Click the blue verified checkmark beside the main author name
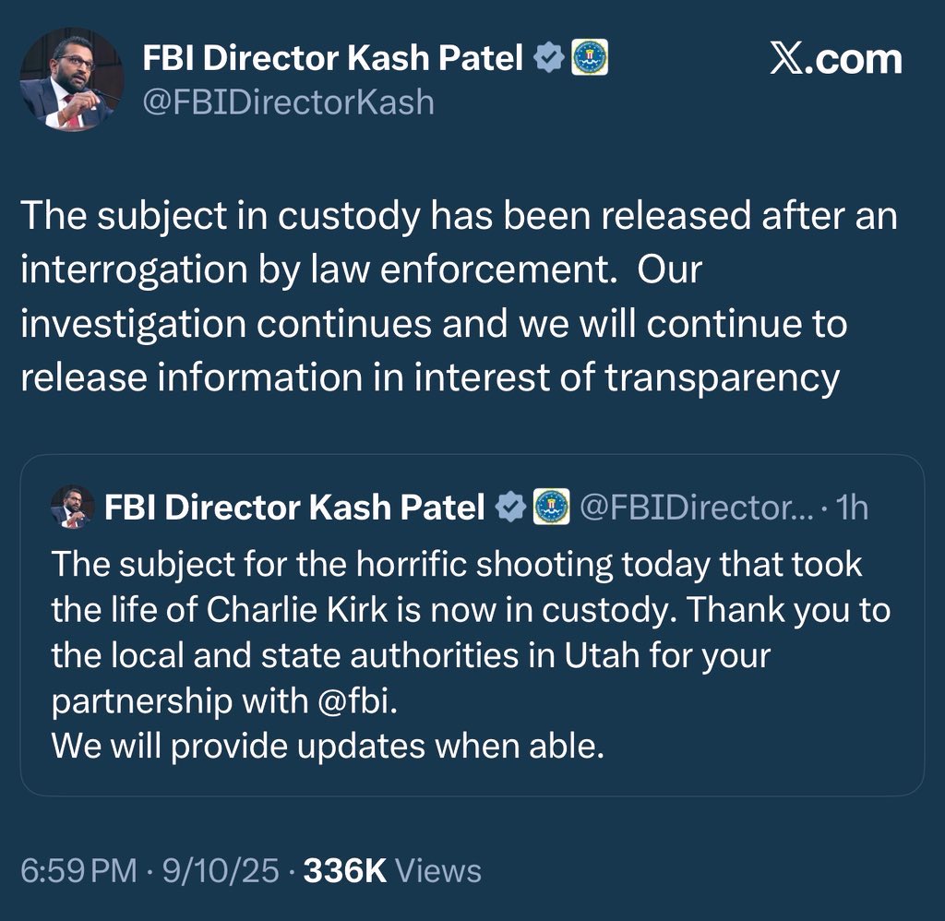The width and height of the screenshot is (945, 921). point(550,60)
